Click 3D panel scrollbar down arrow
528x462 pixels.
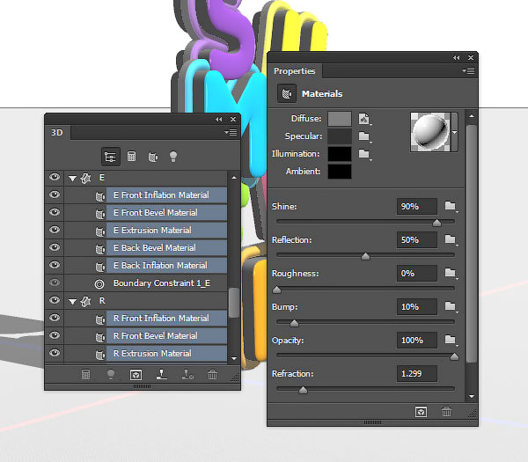tap(234, 359)
